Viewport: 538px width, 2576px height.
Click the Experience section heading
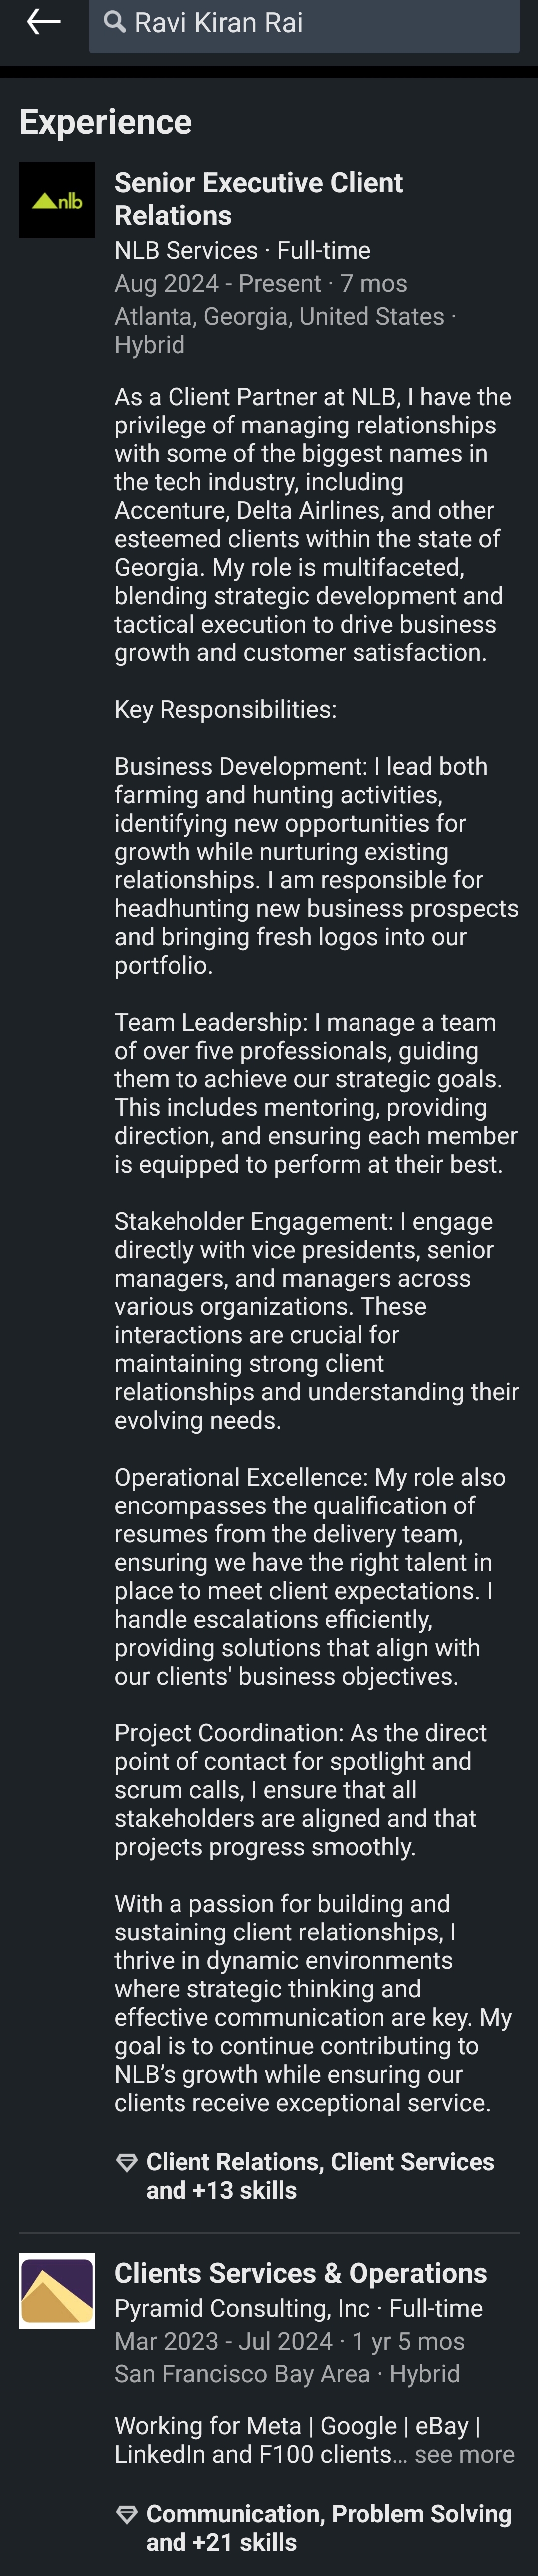point(106,122)
